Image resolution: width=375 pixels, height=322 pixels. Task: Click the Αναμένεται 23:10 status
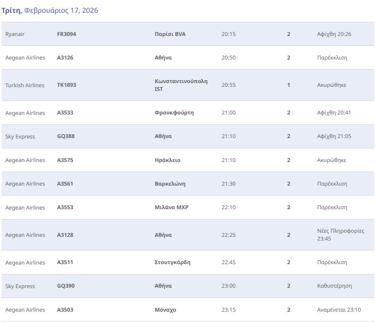click(x=339, y=310)
